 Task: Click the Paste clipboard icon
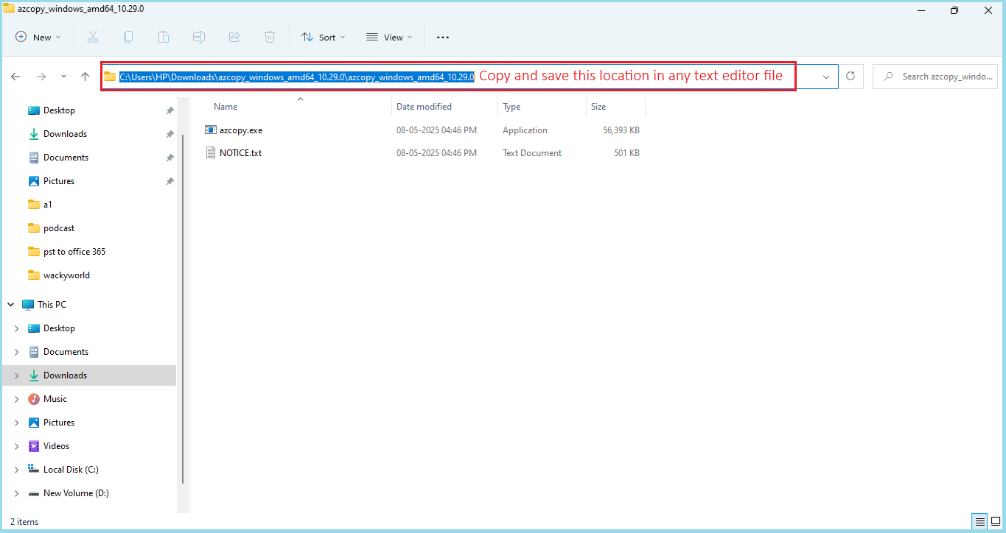click(164, 37)
